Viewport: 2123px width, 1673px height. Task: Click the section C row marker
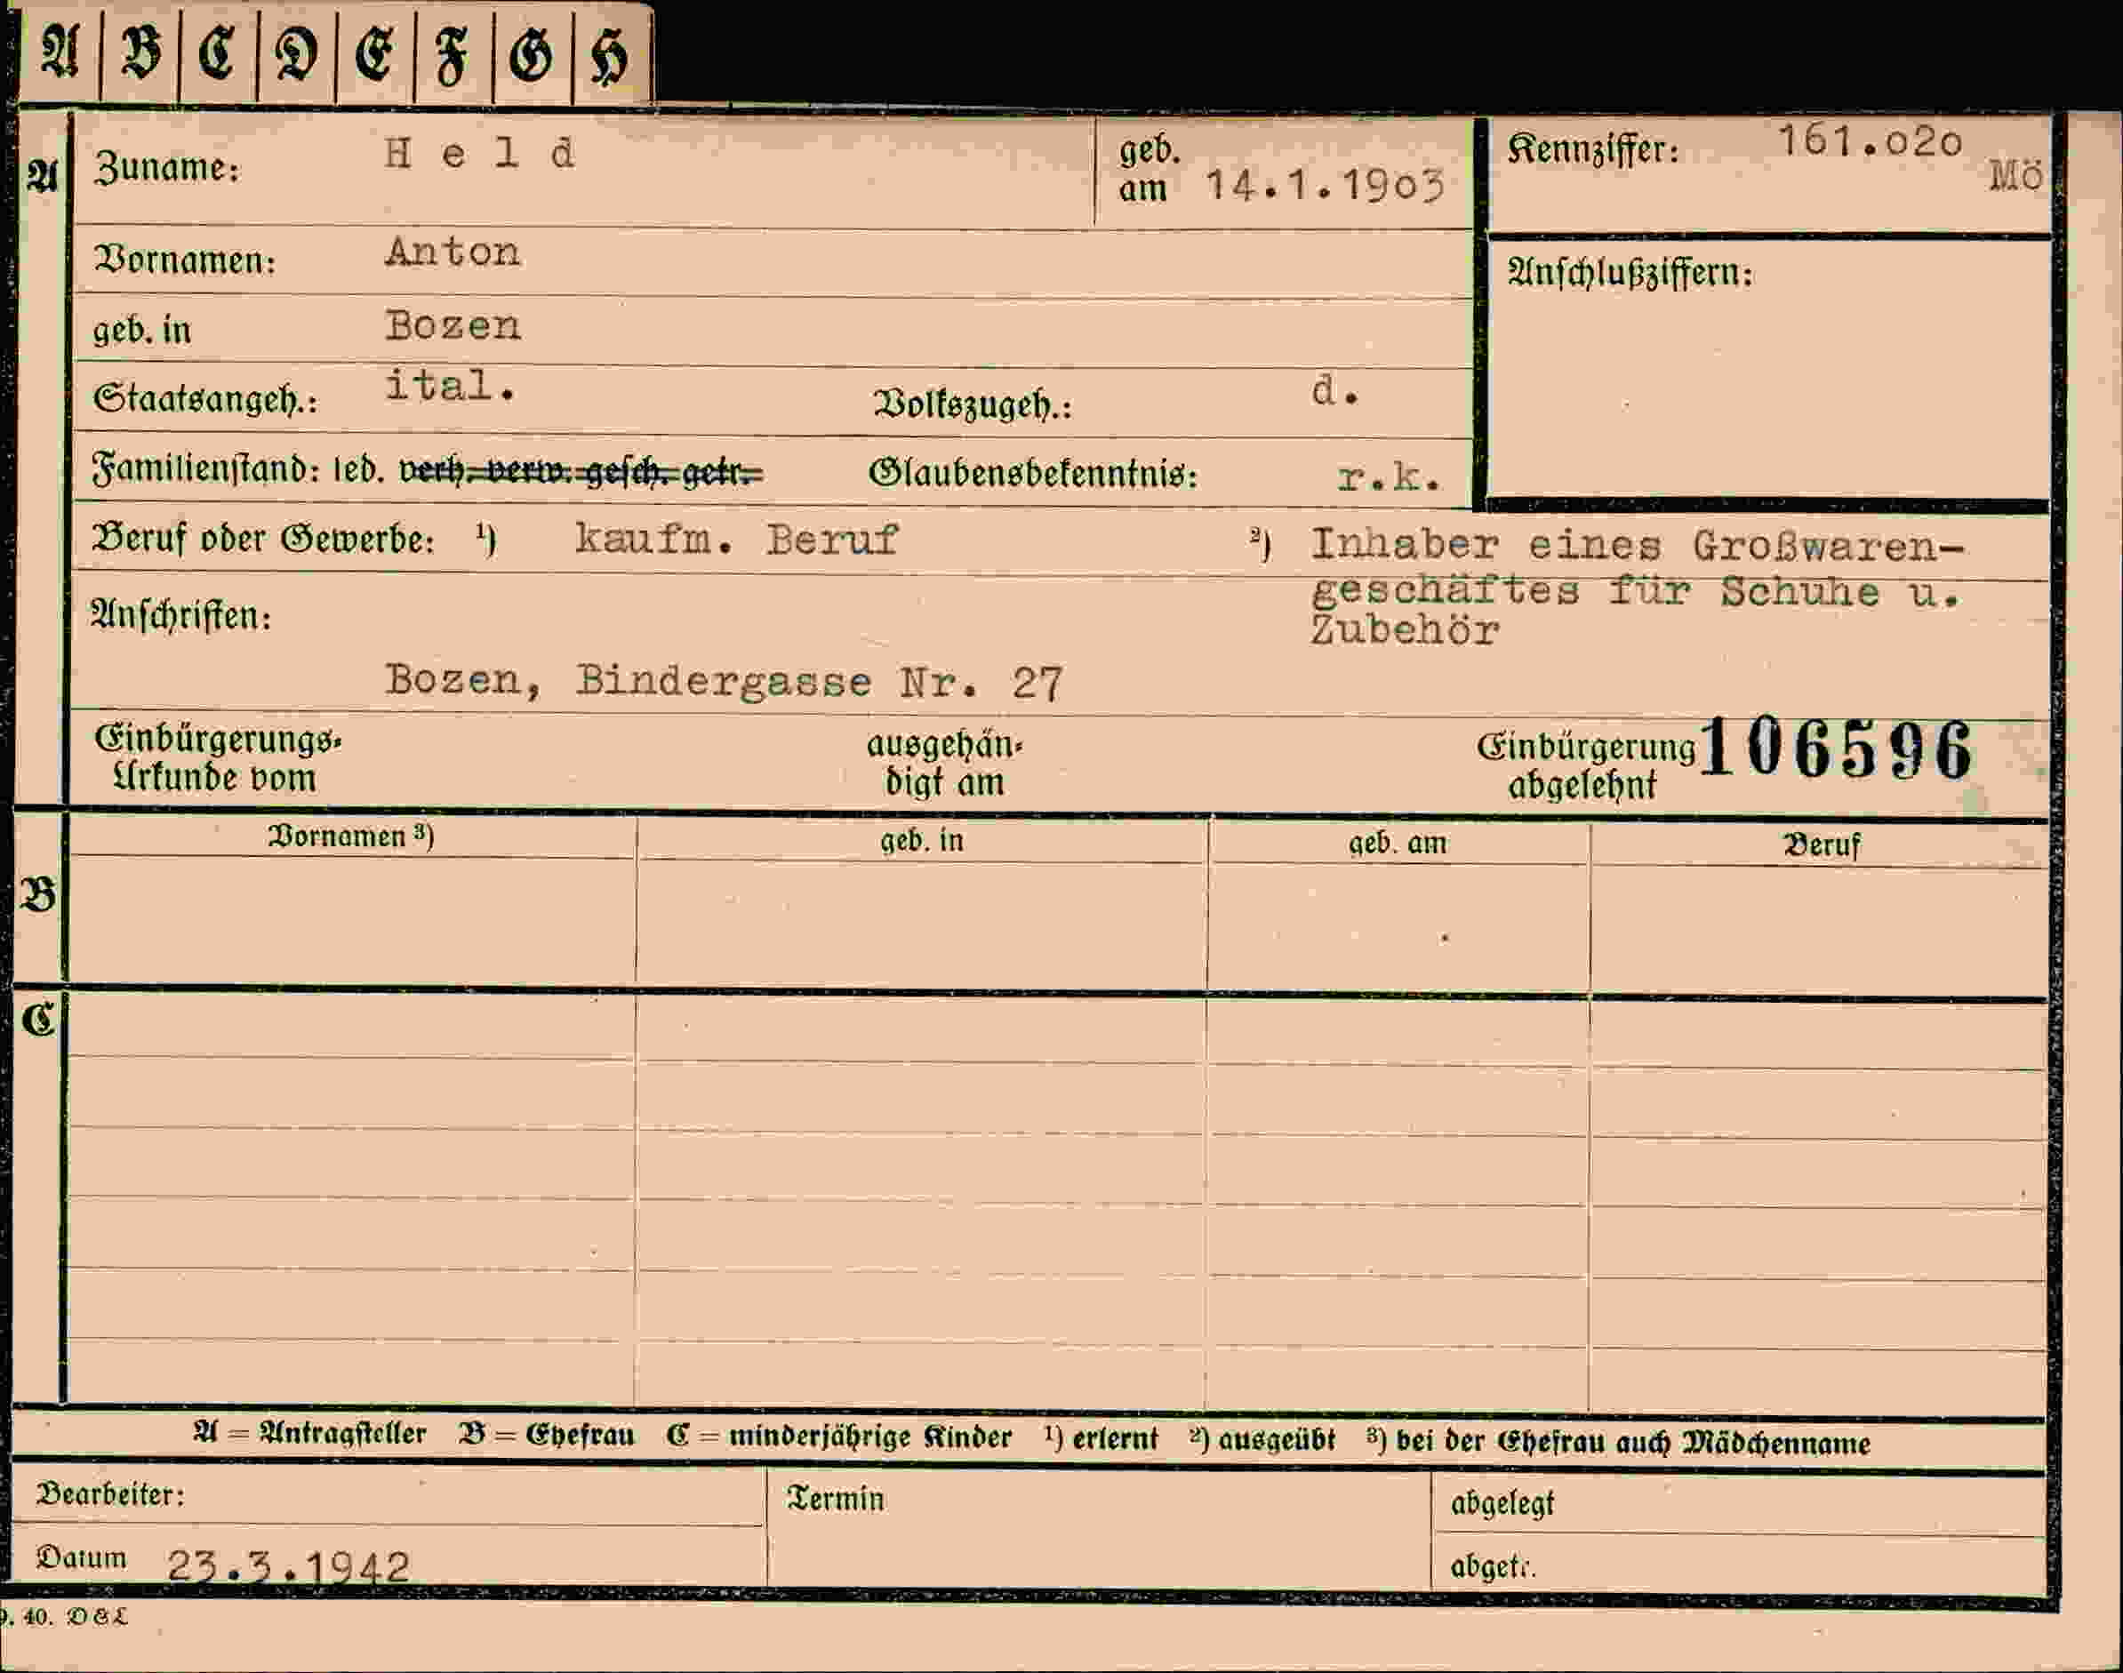pos(37,1021)
